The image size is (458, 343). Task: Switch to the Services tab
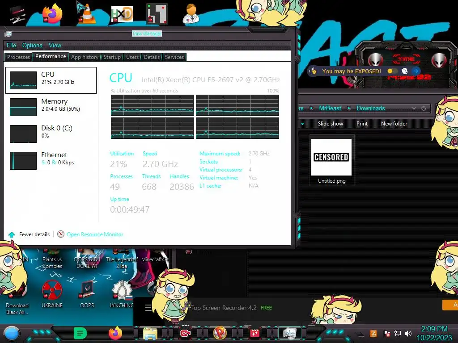(174, 57)
